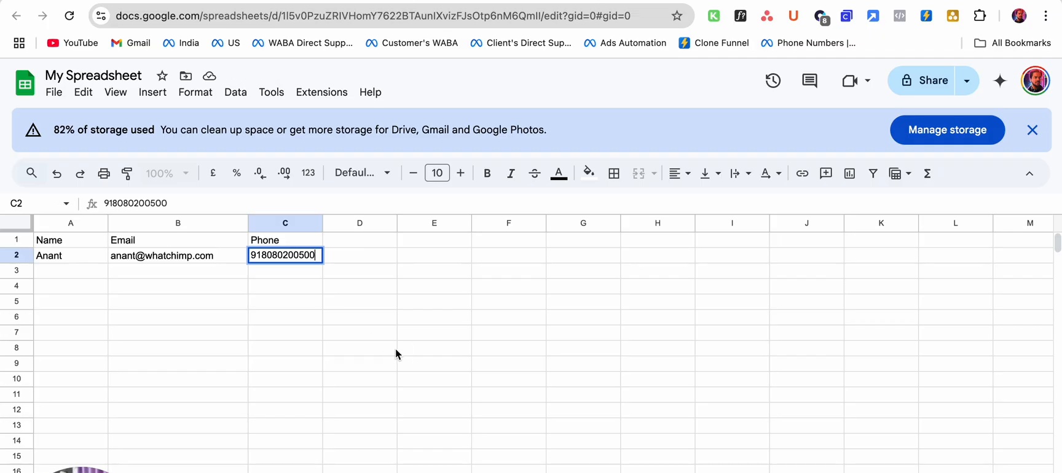Click the font size input field

pyautogui.click(x=437, y=173)
